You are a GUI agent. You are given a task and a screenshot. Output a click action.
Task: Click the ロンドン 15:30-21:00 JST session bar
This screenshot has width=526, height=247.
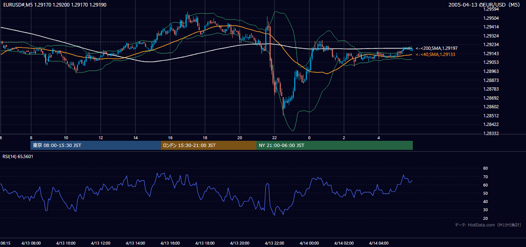click(209, 145)
